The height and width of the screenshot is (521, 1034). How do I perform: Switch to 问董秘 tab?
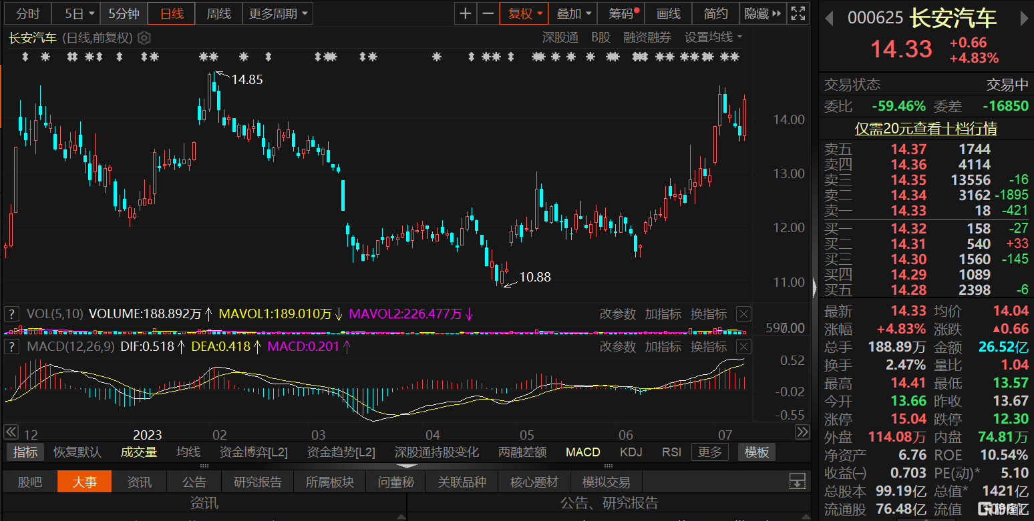[x=395, y=482]
